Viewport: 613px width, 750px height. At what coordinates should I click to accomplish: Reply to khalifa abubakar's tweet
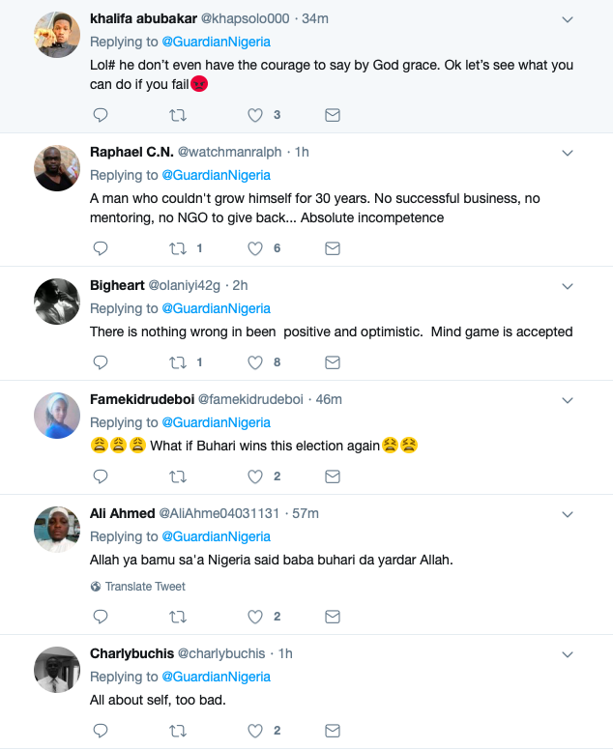point(100,115)
